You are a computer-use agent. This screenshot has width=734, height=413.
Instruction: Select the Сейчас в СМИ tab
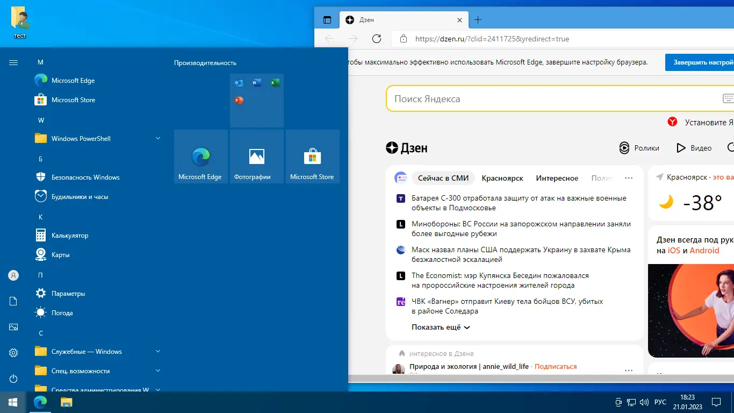(x=443, y=178)
